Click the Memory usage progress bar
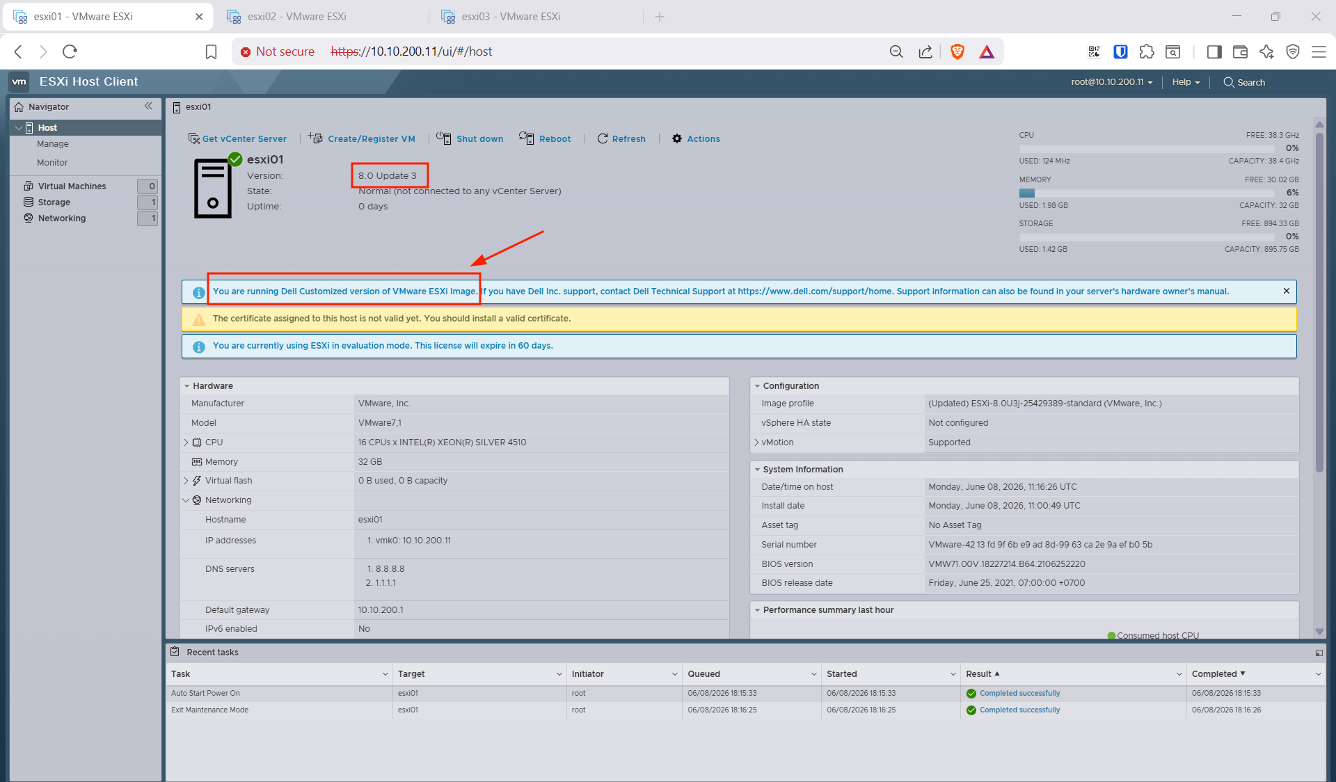The height and width of the screenshot is (782, 1336). click(x=1147, y=193)
